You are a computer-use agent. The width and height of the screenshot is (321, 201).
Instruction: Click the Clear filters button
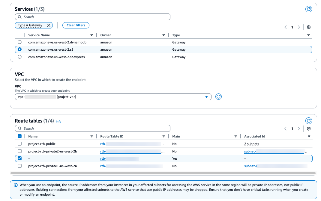pyautogui.click(x=76, y=25)
